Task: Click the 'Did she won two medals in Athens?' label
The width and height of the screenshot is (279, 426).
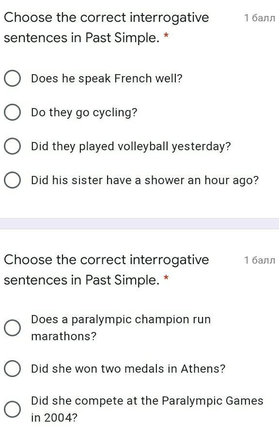Action: (128, 369)
